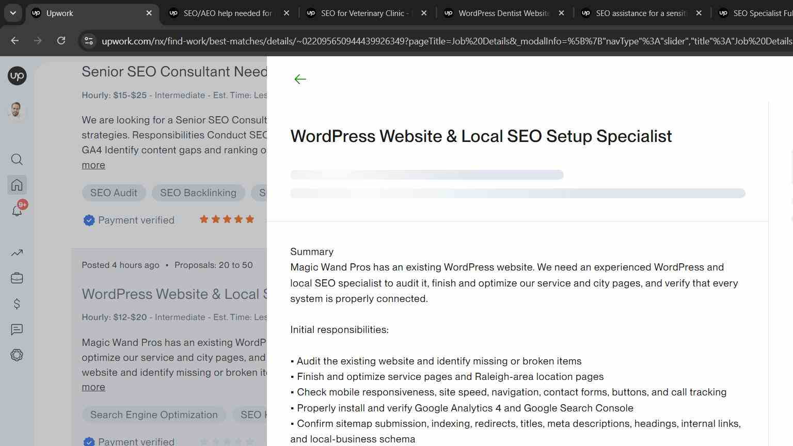Viewport: 793px width, 446px height.
Task: Open the search magnifier icon in the sidebar
Action: coord(17,160)
